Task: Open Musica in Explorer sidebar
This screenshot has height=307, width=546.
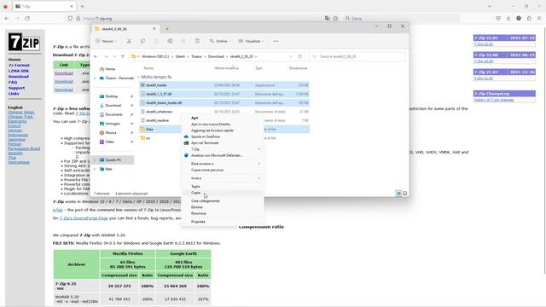Action: (x=111, y=133)
